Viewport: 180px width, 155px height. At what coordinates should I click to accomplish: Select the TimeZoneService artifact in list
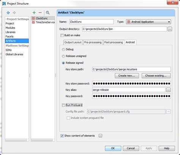[43, 22]
